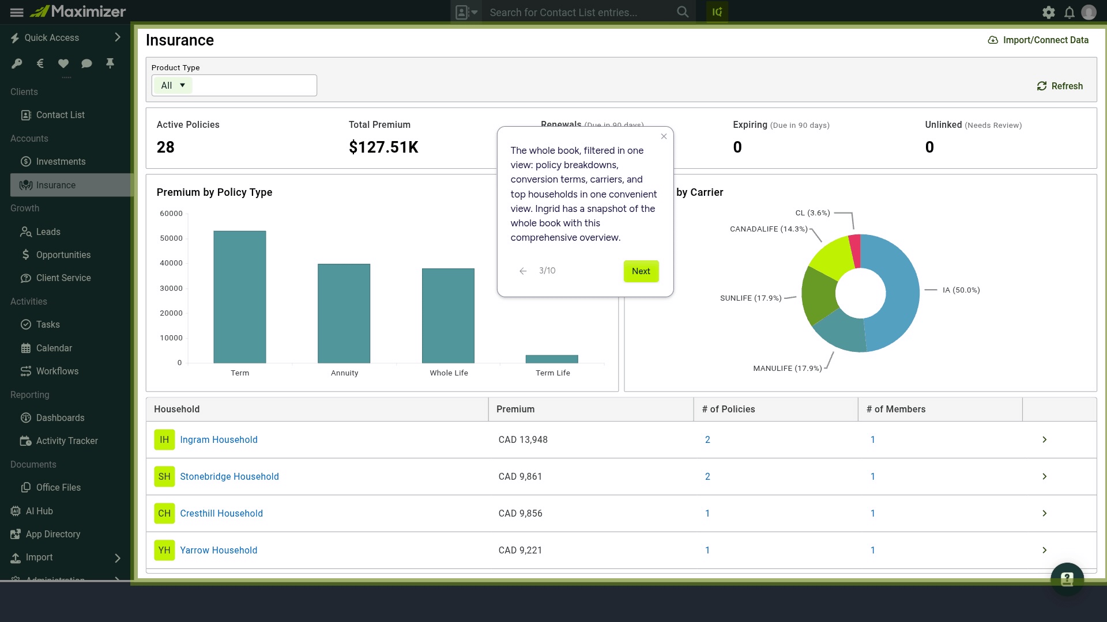Screen dimensions: 1107x622
Task: Select the Next button in the tour popup
Action: coord(641,271)
